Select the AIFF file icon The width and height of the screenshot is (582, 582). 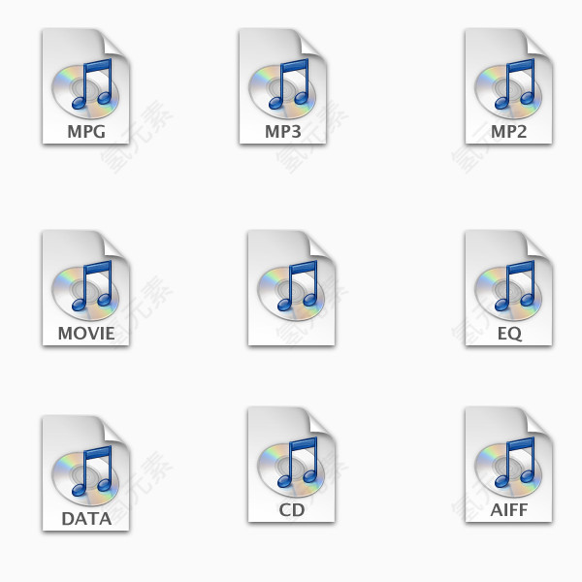tap(508, 465)
